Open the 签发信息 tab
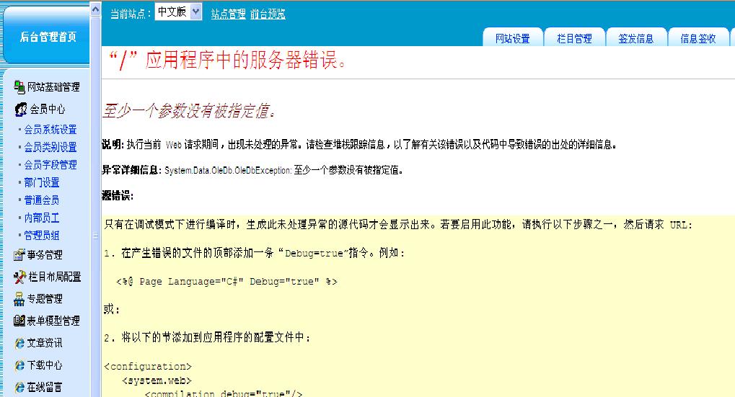 635,39
